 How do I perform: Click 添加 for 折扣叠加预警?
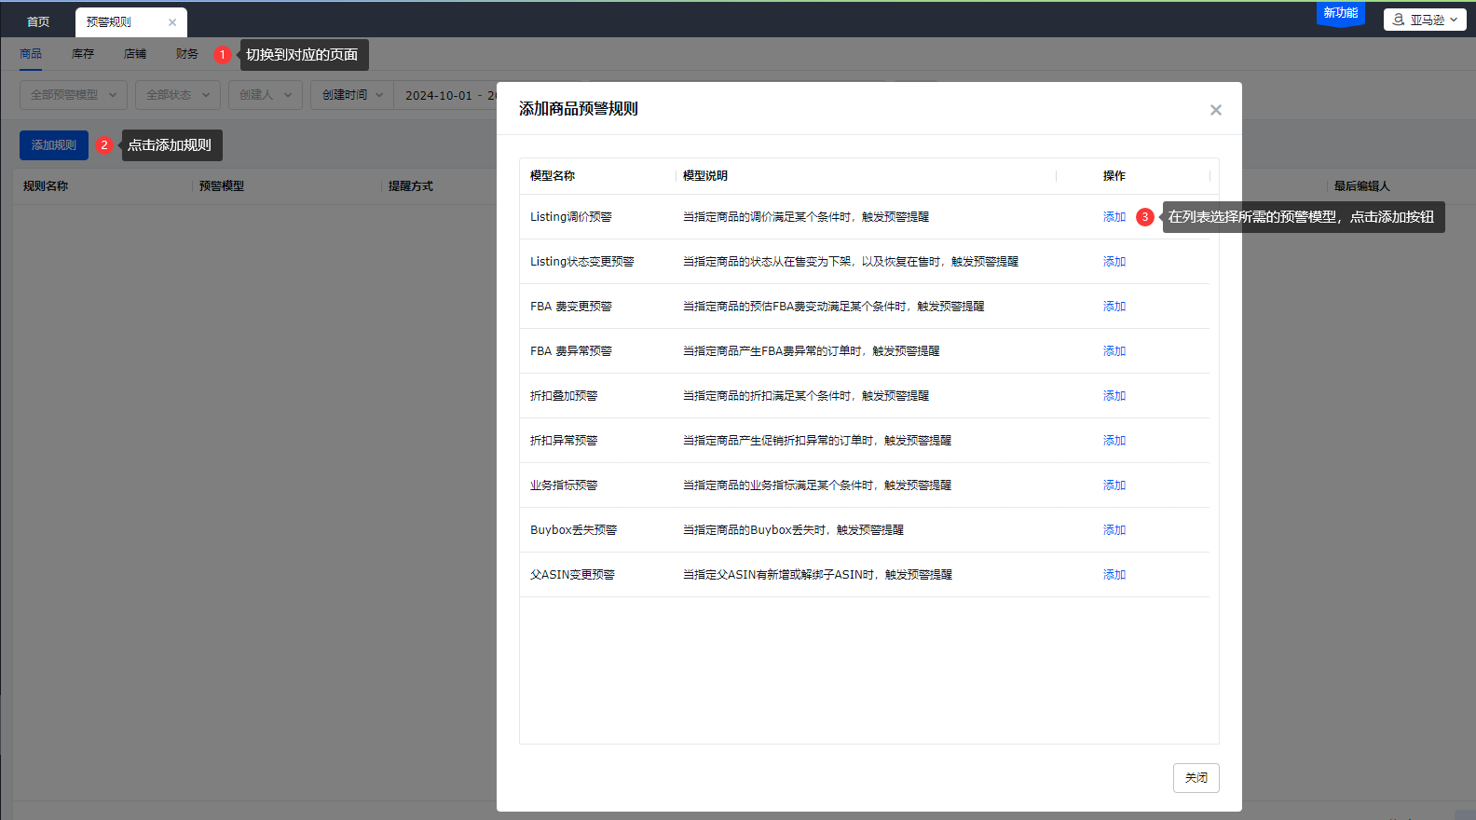(1114, 396)
